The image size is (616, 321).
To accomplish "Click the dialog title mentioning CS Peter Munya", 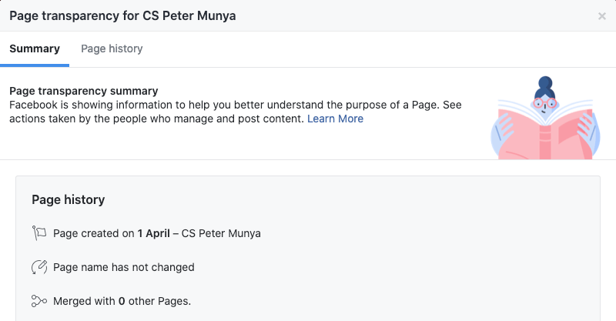I will [122, 15].
